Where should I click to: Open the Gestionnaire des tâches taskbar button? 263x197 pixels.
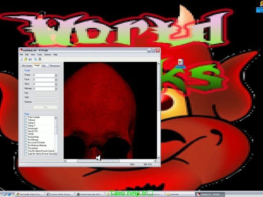(90, 194)
